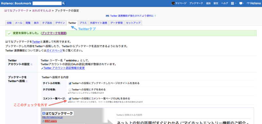This screenshot has height=124, width=262.
Task: Open the ガイドページ link
Action: click(x=55, y=50)
